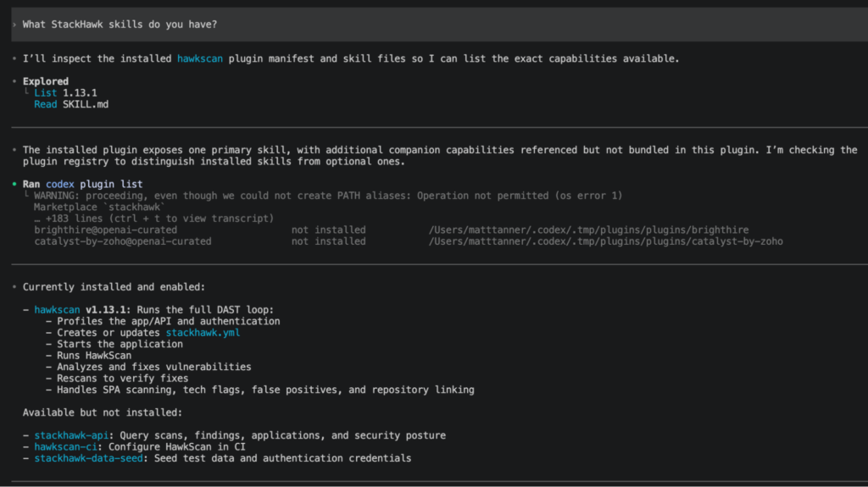Open the hawkscan-ci link
Viewport: 868px width, 487px height.
coord(65,447)
